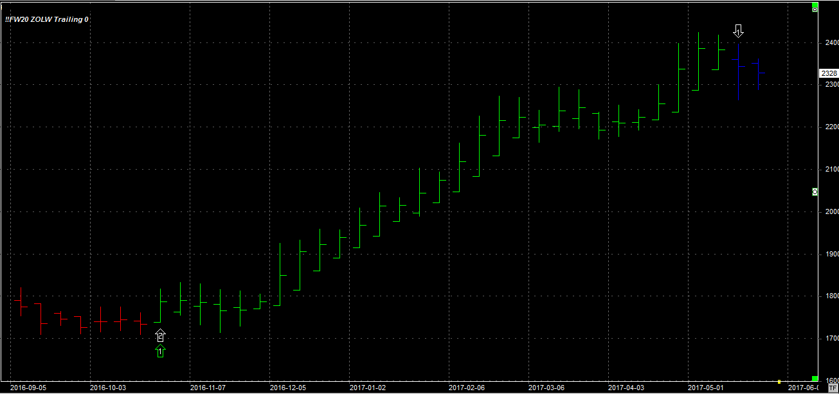Click the 2400 price axis label
Viewport: 839px width, 394px height.
[831, 42]
